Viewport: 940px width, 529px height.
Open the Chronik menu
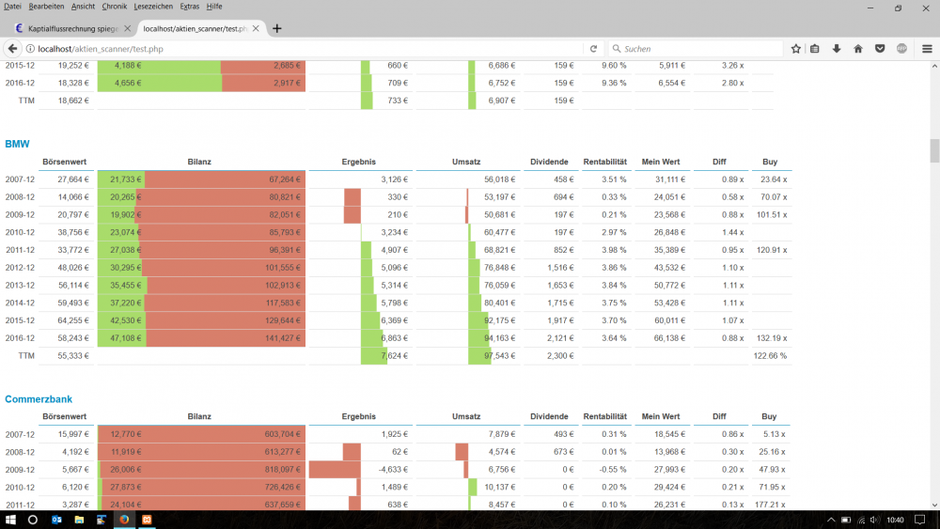click(114, 7)
